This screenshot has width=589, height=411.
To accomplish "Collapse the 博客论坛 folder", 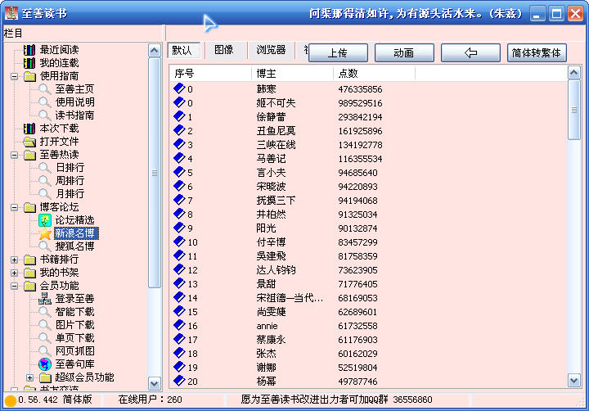I will (14, 207).
